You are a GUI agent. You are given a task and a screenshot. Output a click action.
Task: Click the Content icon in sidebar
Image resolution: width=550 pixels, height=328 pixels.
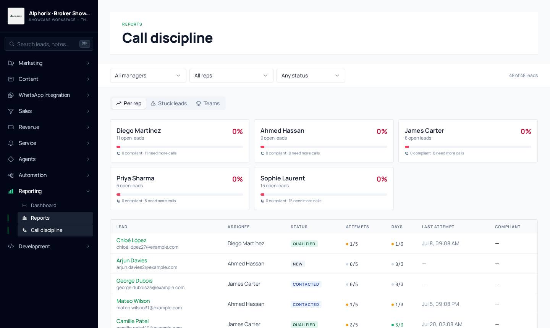11,79
